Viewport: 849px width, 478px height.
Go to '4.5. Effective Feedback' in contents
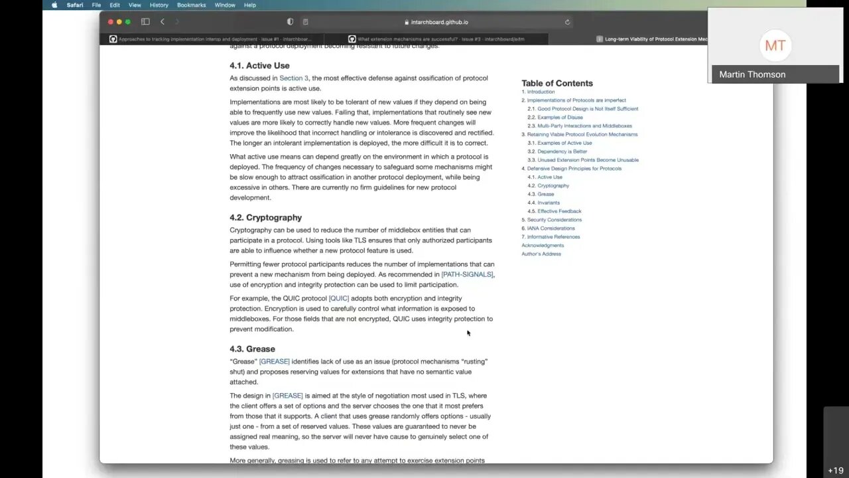[554, 211]
